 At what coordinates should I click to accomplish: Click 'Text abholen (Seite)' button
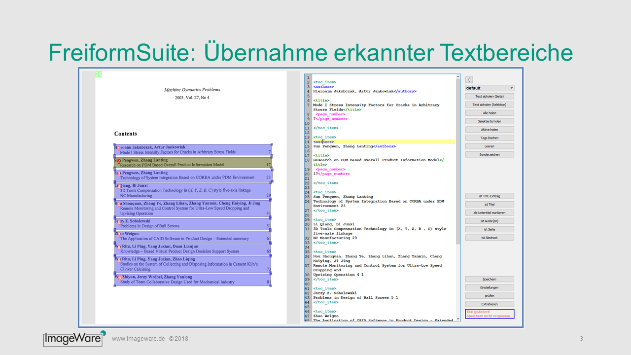click(490, 96)
